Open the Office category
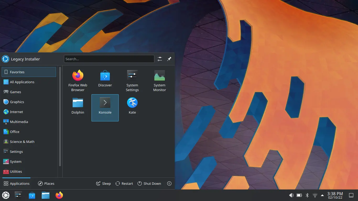Screen dimensions: 358x201 pos(29,132)
